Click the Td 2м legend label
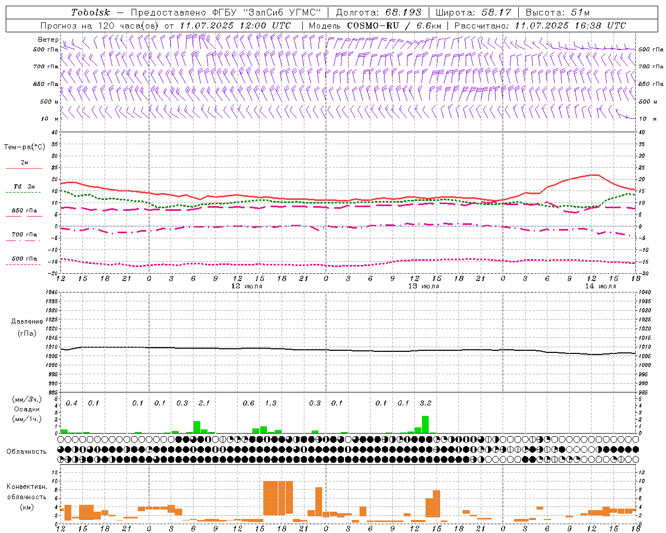This screenshot has width=666, height=533. pyautogui.click(x=24, y=186)
